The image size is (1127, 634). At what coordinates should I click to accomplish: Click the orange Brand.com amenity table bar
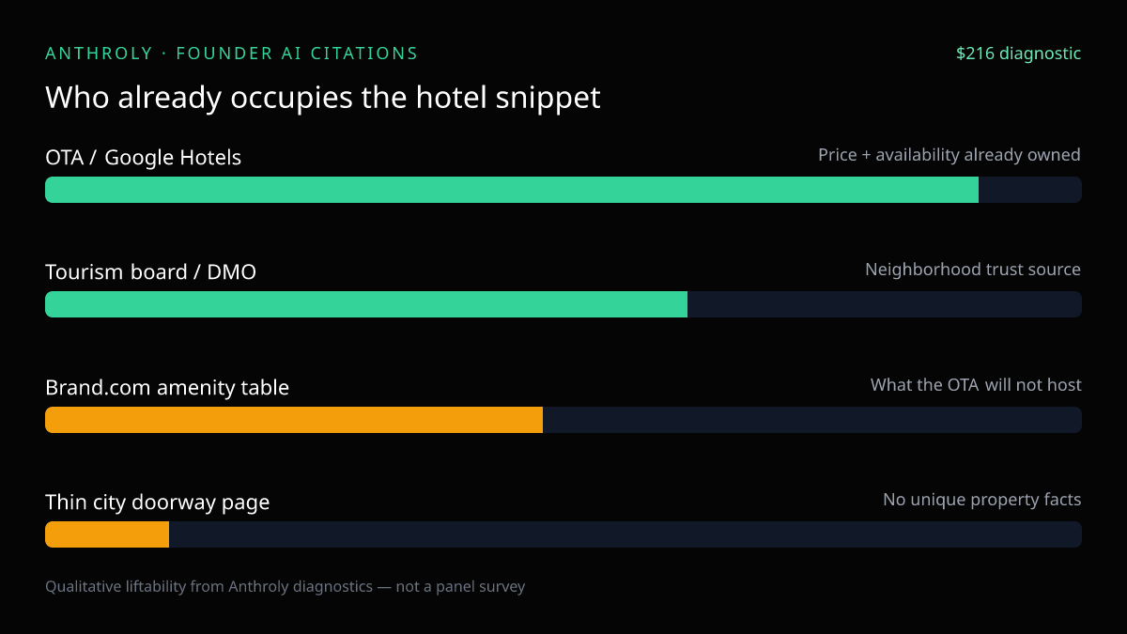pos(294,420)
